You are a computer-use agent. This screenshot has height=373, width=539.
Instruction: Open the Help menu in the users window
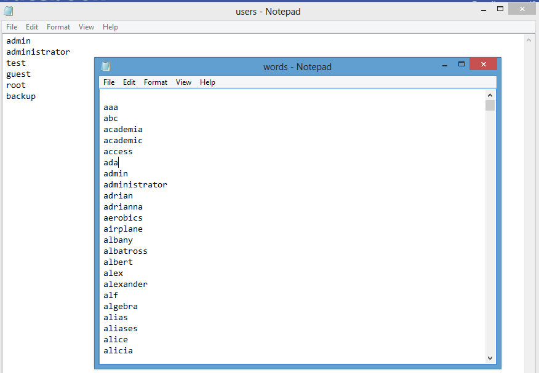(110, 26)
